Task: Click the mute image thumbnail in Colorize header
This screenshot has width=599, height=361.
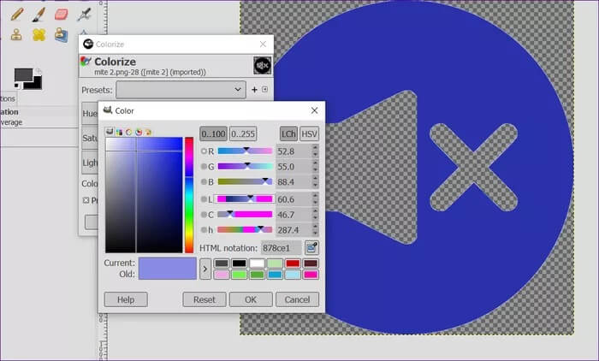Action: tap(263, 65)
